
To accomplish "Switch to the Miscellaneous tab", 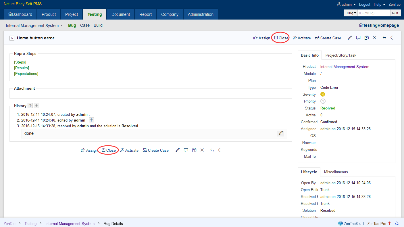I will coord(336,172).
